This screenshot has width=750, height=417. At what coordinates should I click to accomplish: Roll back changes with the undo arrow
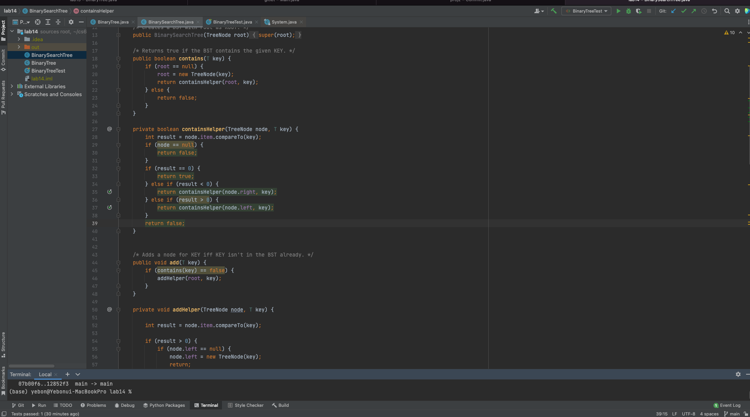coord(714,11)
